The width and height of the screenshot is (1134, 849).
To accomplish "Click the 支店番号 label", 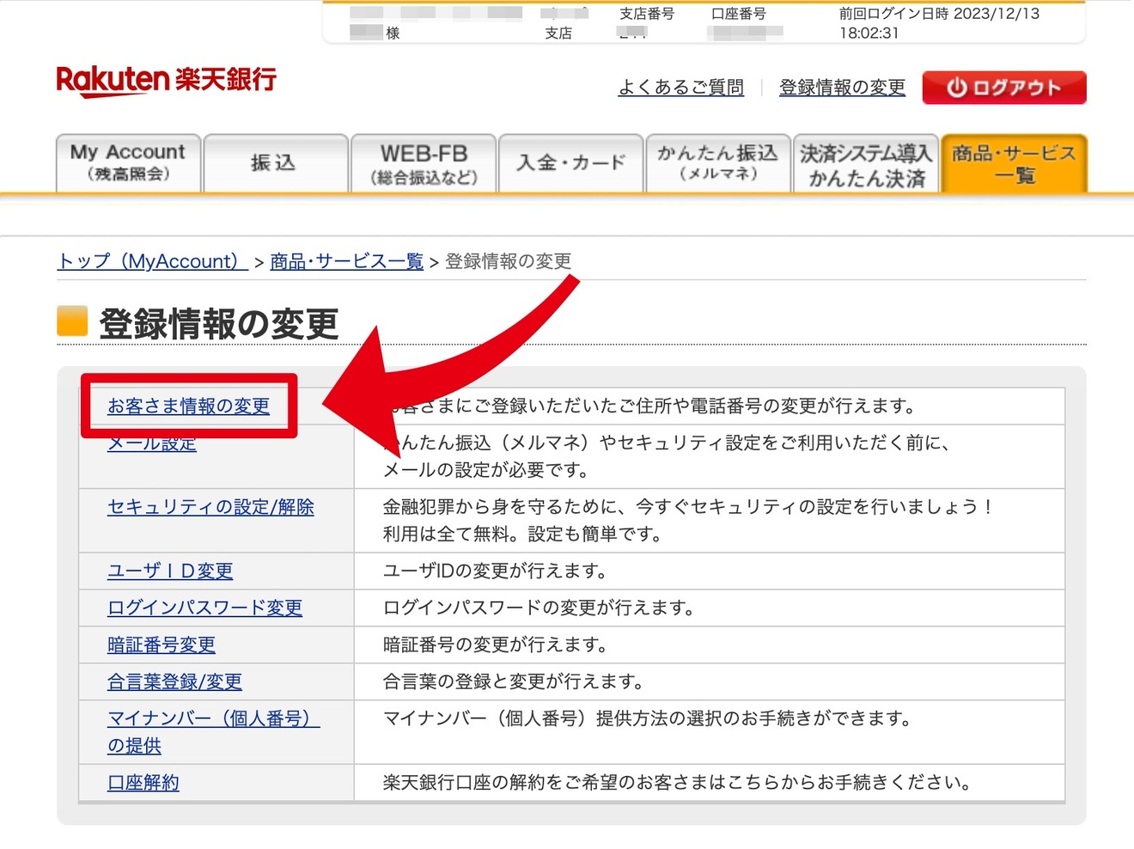I will click(x=647, y=14).
